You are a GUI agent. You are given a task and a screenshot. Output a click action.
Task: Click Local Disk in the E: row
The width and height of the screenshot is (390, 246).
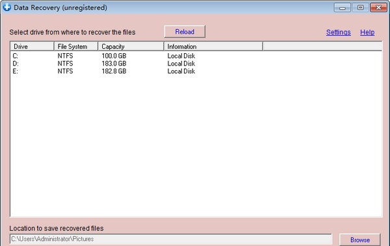pyautogui.click(x=181, y=71)
